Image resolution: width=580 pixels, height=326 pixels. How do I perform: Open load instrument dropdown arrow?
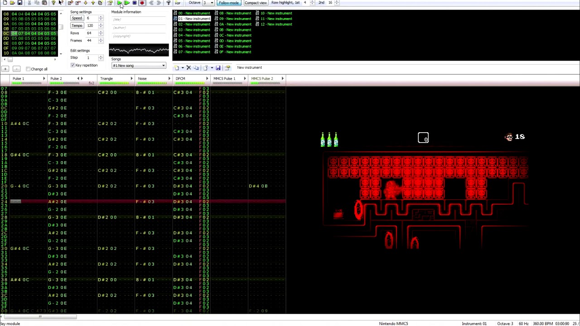tap(211, 68)
